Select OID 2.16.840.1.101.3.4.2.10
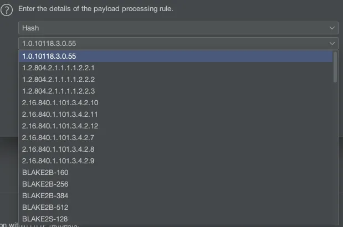 pos(60,102)
